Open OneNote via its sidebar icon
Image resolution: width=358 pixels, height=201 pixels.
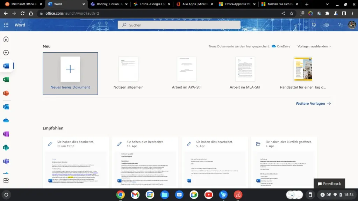coord(6,134)
